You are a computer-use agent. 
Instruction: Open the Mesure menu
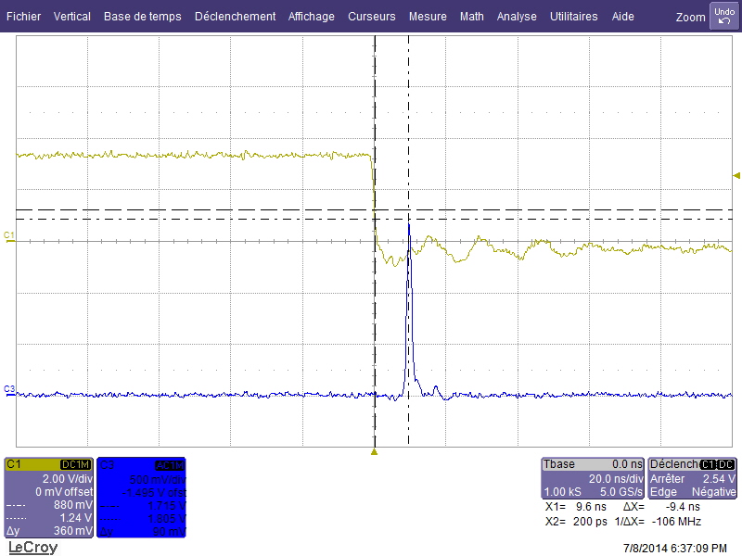428,17
